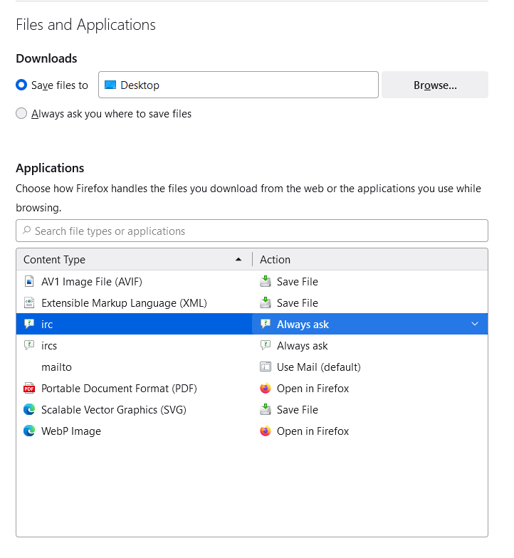Select 'Portable Document Format (PDF)' row
The width and height of the screenshot is (514, 558).
tap(252, 389)
